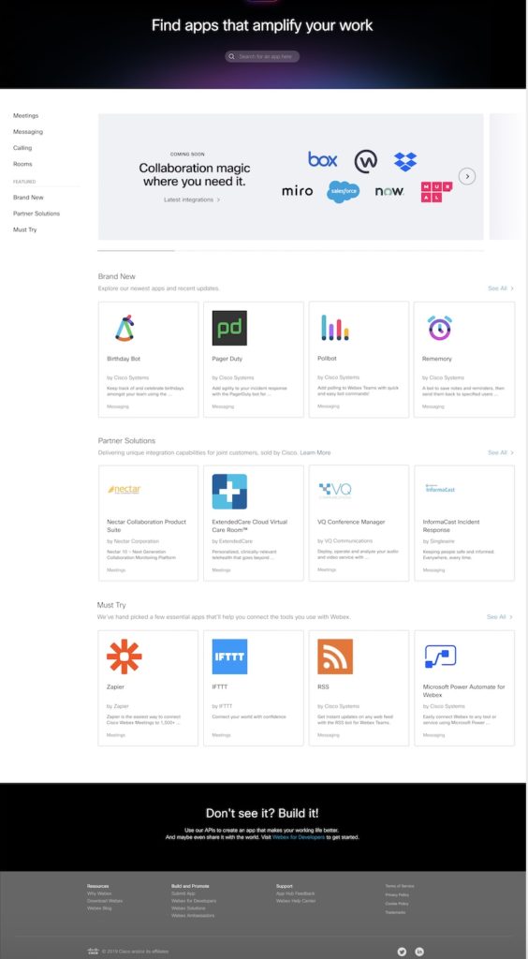Follow the Latest integrations link

click(191, 199)
